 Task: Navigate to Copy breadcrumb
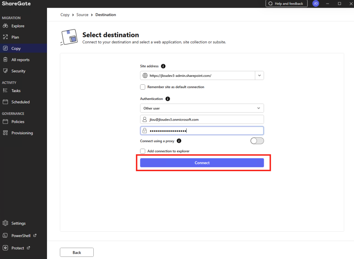65,15
